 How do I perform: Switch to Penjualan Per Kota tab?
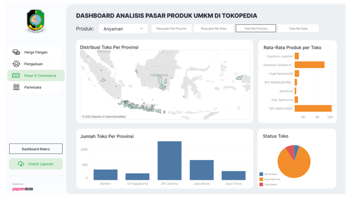click(214, 28)
